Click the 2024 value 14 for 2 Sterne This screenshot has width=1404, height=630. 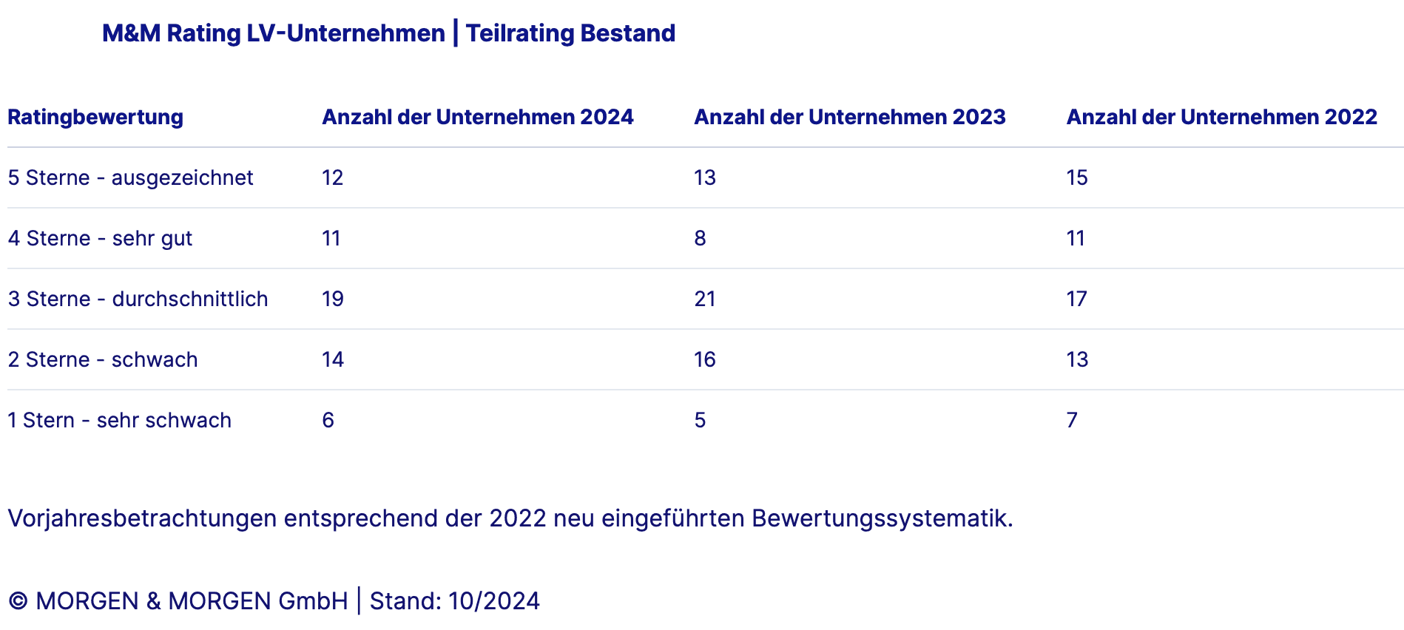[333, 359]
